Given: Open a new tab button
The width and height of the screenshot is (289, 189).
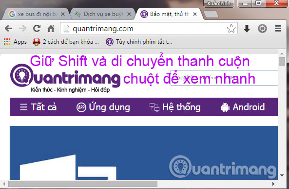Looking at the screenshot, I should pyautogui.click(x=211, y=14).
